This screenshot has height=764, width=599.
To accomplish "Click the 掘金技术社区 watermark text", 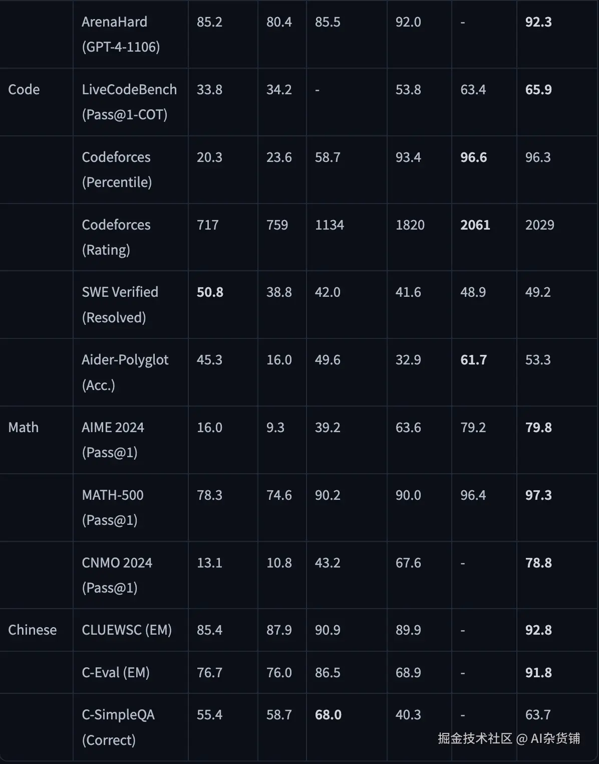I will tap(475, 738).
